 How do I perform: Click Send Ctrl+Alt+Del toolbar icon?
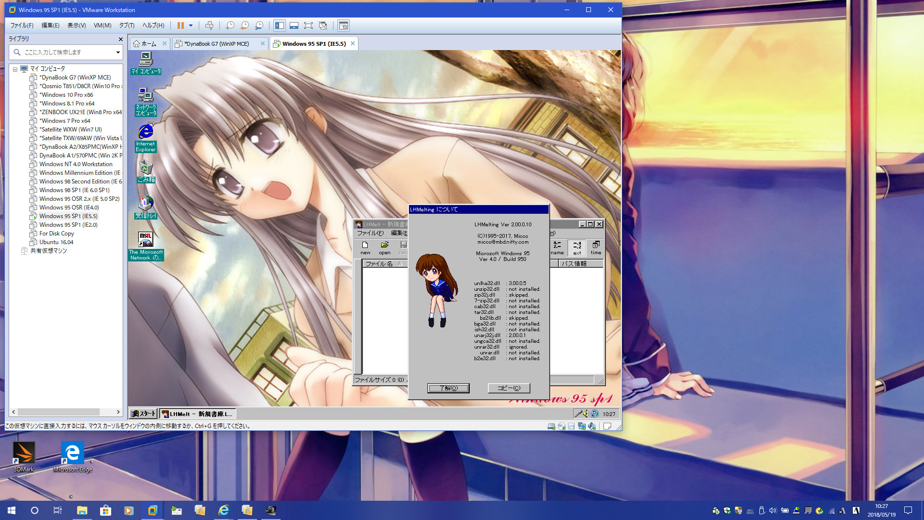tap(209, 26)
